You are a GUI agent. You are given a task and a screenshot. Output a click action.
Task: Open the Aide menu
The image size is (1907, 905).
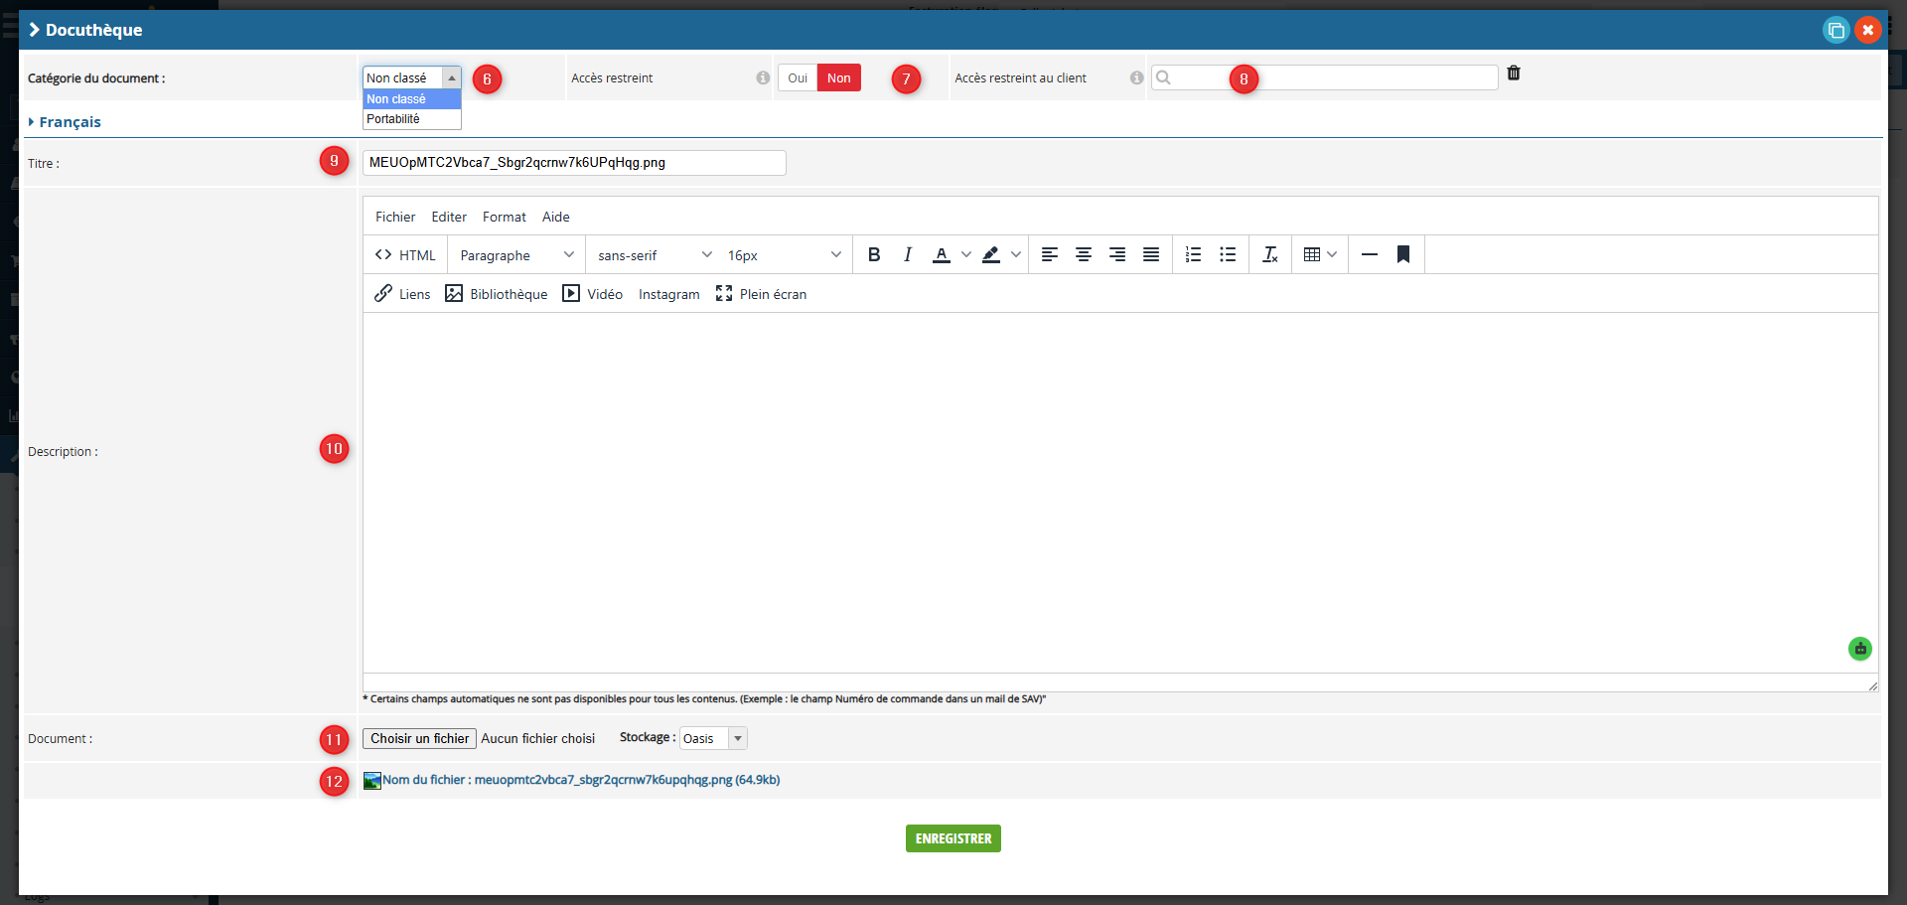556,217
